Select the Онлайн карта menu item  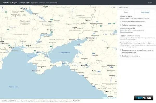coord(24,3)
